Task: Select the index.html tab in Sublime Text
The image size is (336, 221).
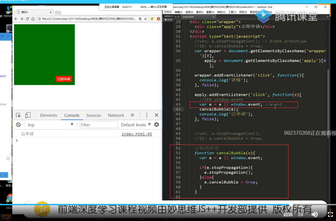Action: click(x=198, y=17)
